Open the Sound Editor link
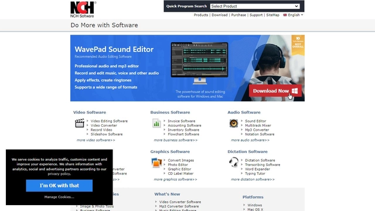375x211 pixels. [x=255, y=121]
